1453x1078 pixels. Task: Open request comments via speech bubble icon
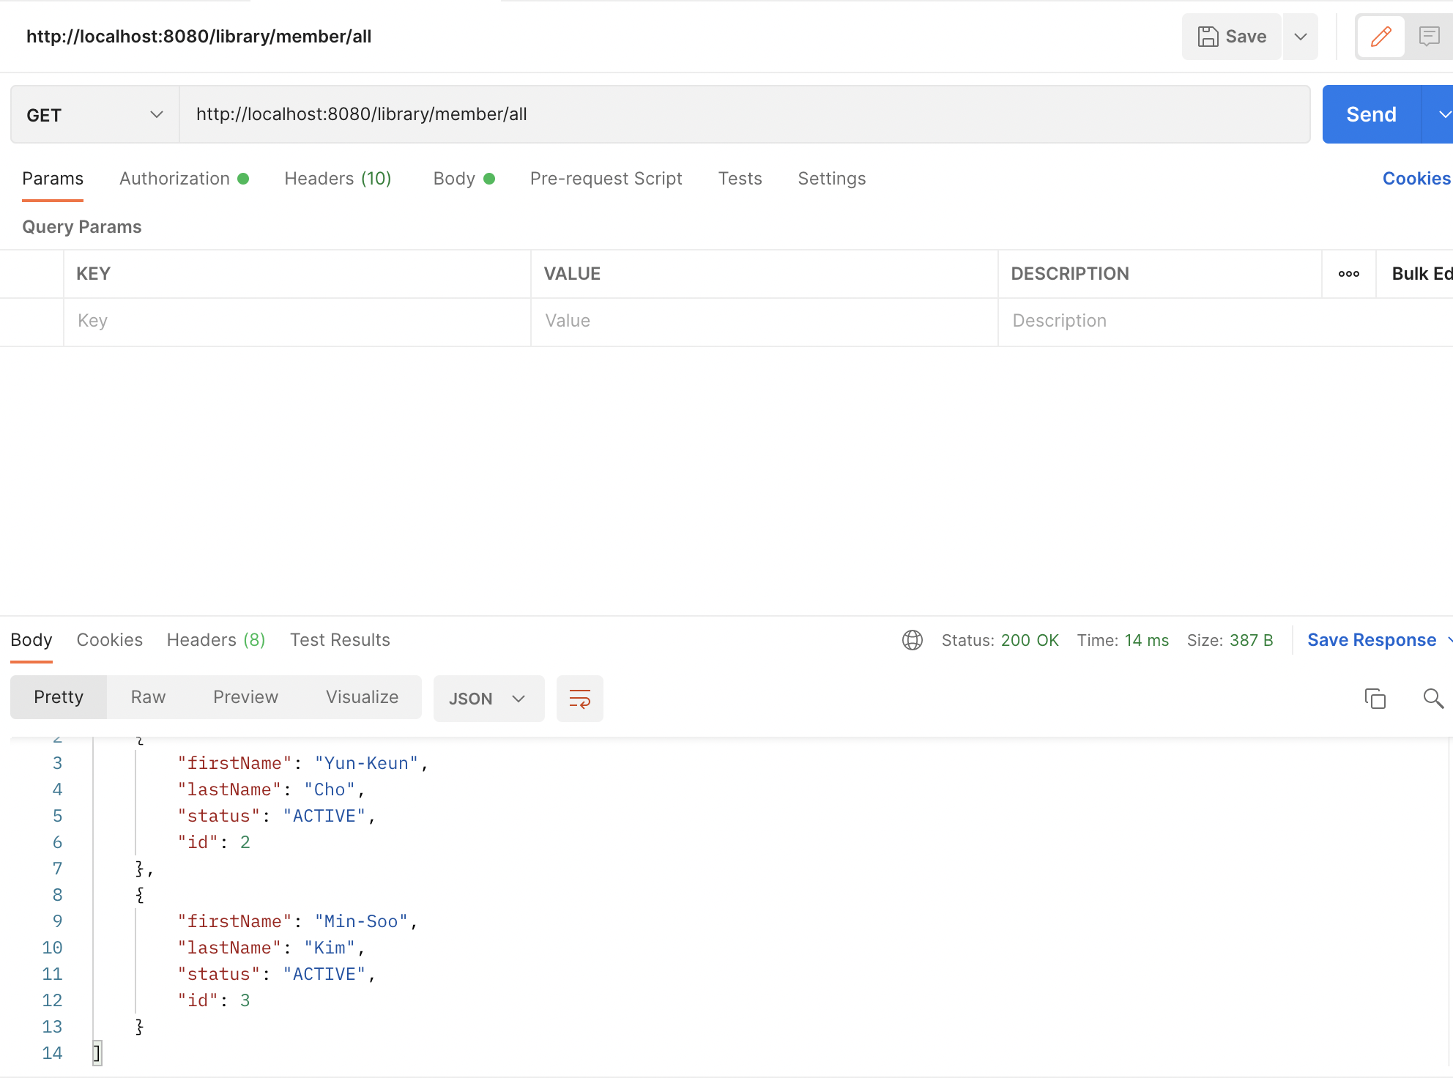coord(1429,37)
